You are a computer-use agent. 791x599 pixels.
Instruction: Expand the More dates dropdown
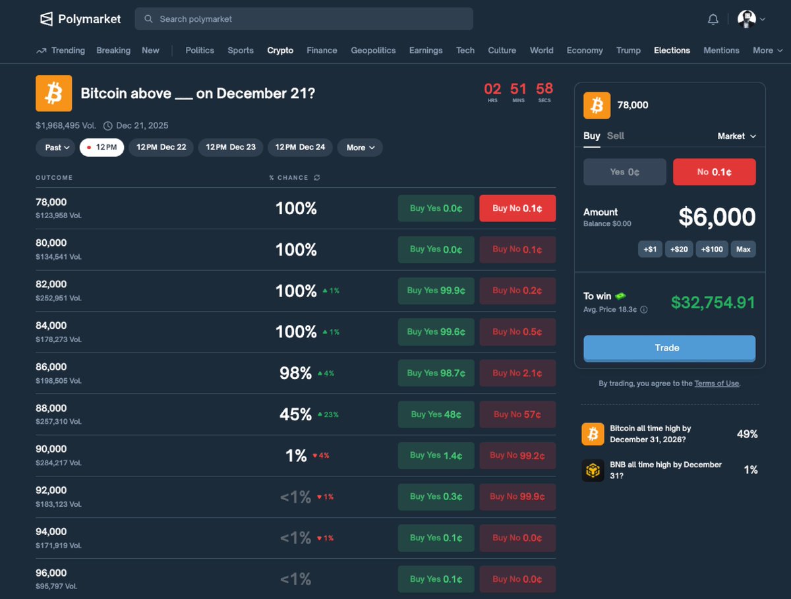(359, 147)
